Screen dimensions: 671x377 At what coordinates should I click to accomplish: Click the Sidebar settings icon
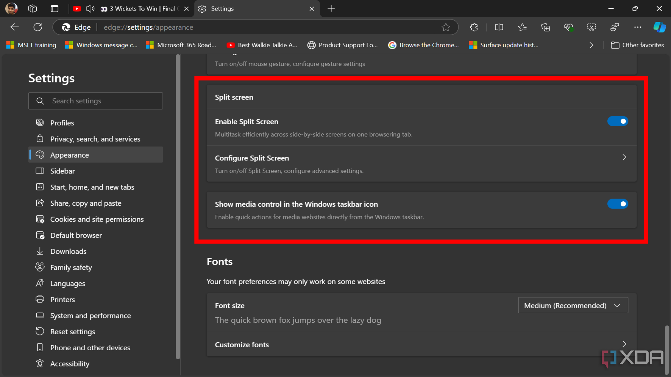40,171
